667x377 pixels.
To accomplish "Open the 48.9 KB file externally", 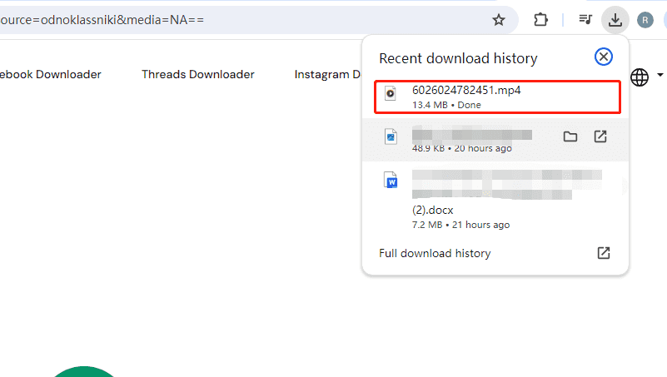I will tap(600, 136).
